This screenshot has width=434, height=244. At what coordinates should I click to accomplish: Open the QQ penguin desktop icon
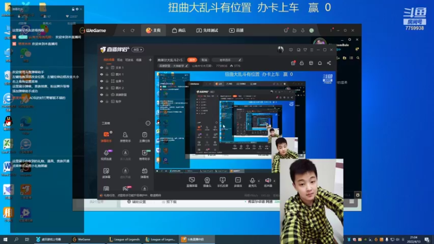(x=8, y=124)
